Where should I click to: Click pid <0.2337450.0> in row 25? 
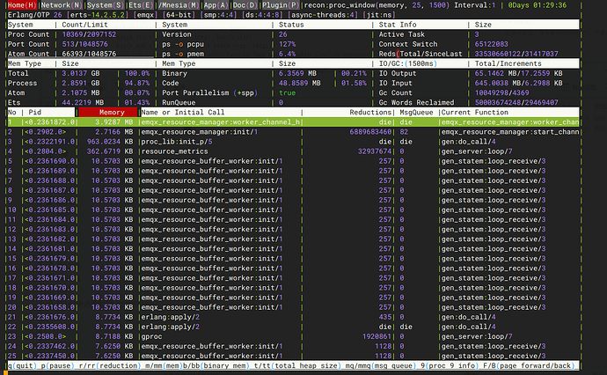[x=49, y=356]
